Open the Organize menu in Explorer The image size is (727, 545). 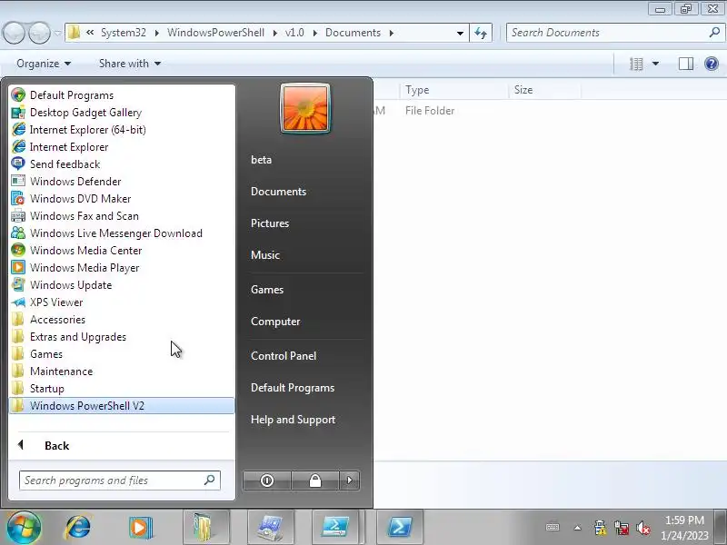44,64
